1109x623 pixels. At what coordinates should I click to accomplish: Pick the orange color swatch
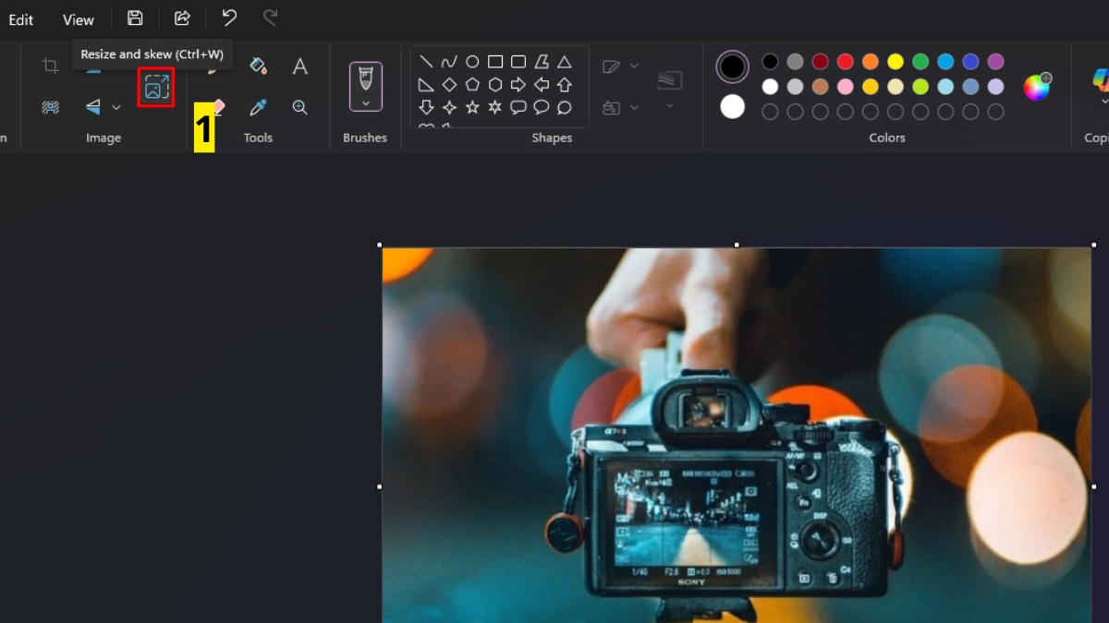click(x=871, y=62)
